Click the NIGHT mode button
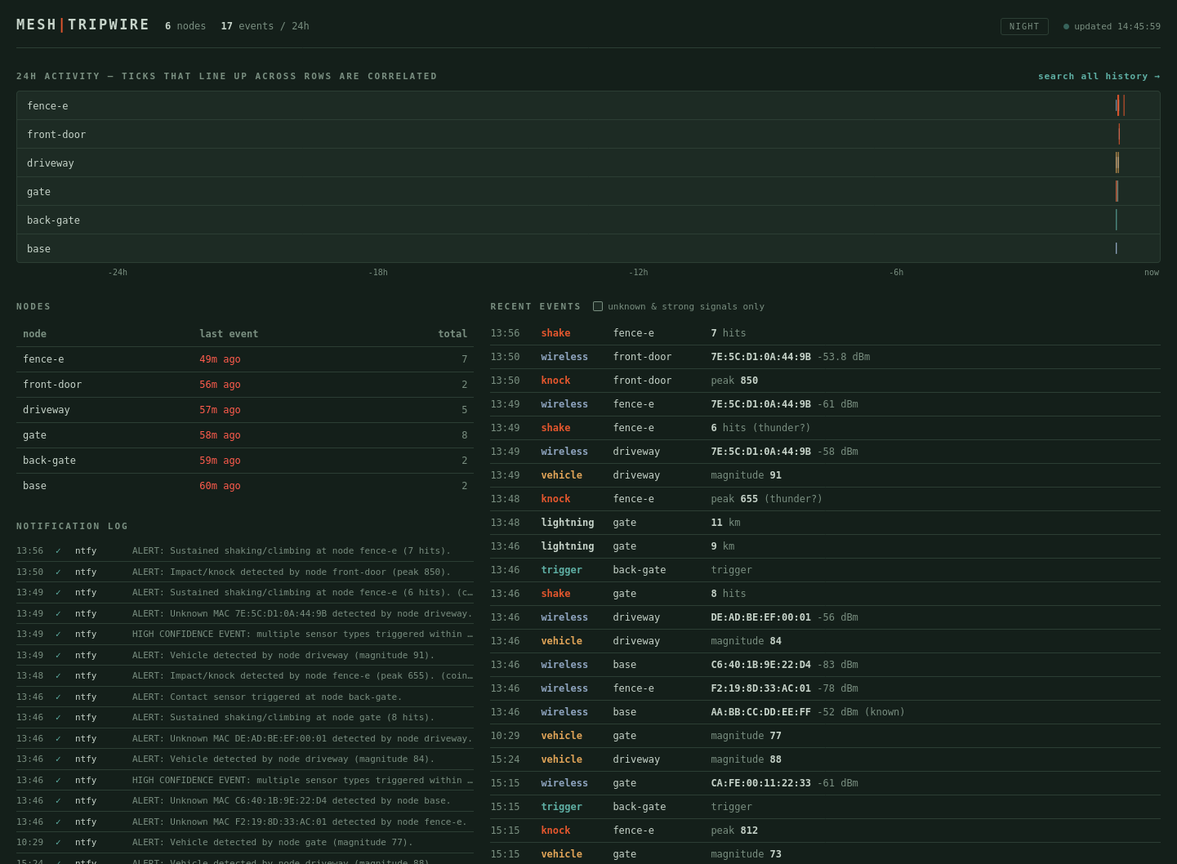Image resolution: width=1177 pixels, height=864 pixels. pyautogui.click(x=1024, y=26)
